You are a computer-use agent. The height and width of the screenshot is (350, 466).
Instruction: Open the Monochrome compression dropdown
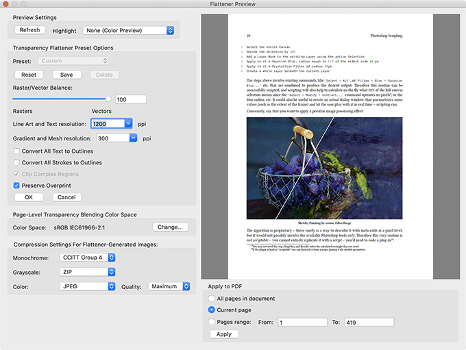click(x=87, y=258)
